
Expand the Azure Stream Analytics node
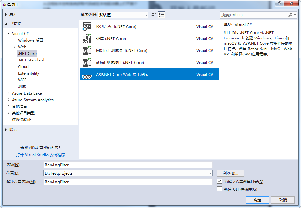9,100
